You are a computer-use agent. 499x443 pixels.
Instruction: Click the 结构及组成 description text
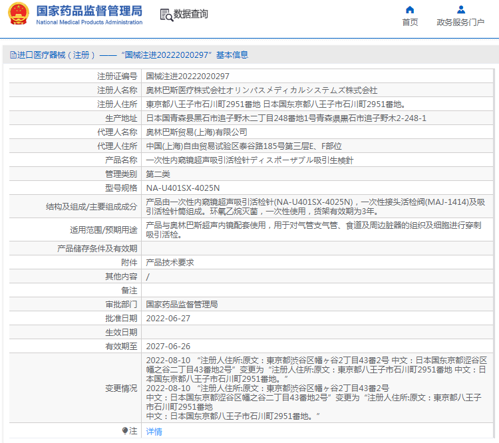[315, 207]
